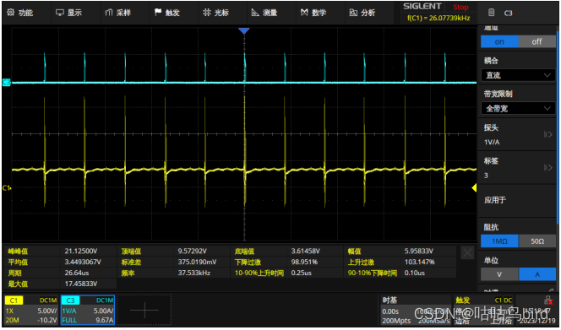Click the f(C1) frequency counter readout
The height and width of the screenshot is (330, 561).
[x=438, y=18]
